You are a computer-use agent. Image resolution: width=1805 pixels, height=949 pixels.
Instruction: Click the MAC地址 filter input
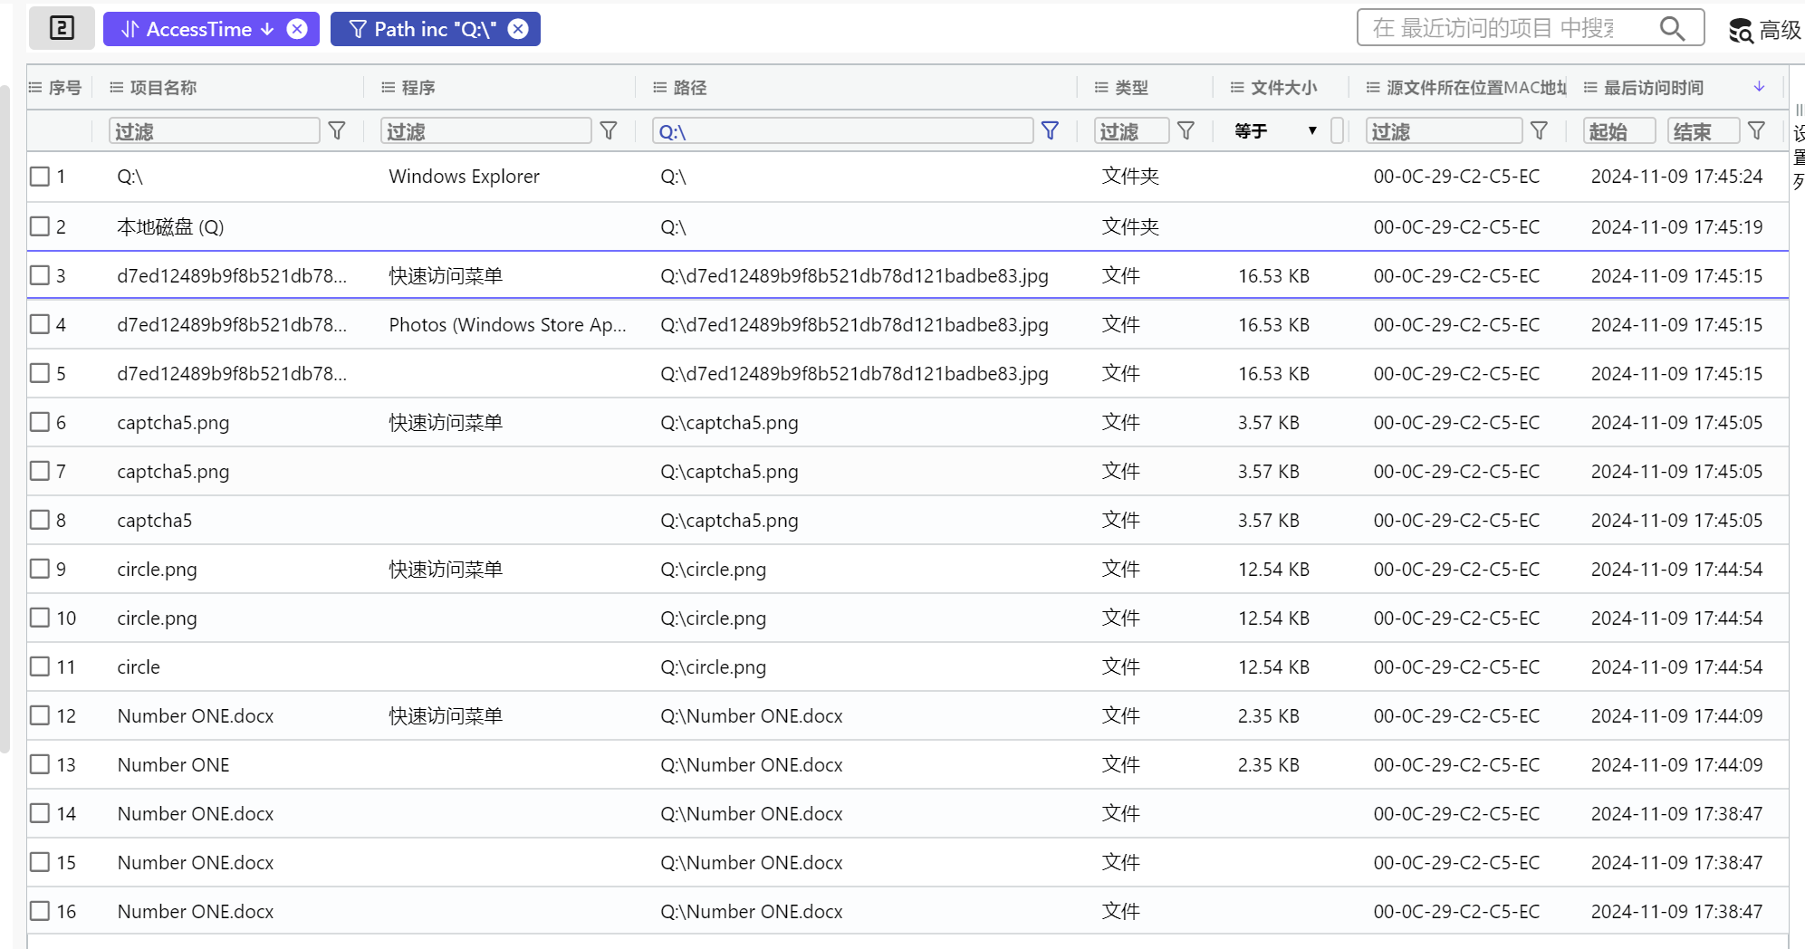click(1444, 131)
